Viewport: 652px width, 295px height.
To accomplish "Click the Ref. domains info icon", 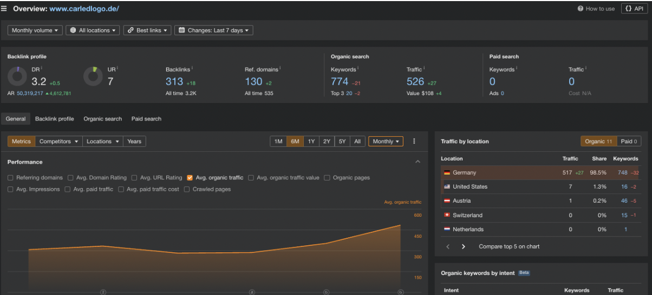I will click(281, 69).
